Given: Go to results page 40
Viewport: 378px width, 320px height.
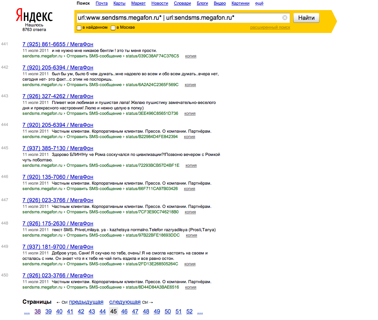Looking at the screenshot, I should 59,311.
